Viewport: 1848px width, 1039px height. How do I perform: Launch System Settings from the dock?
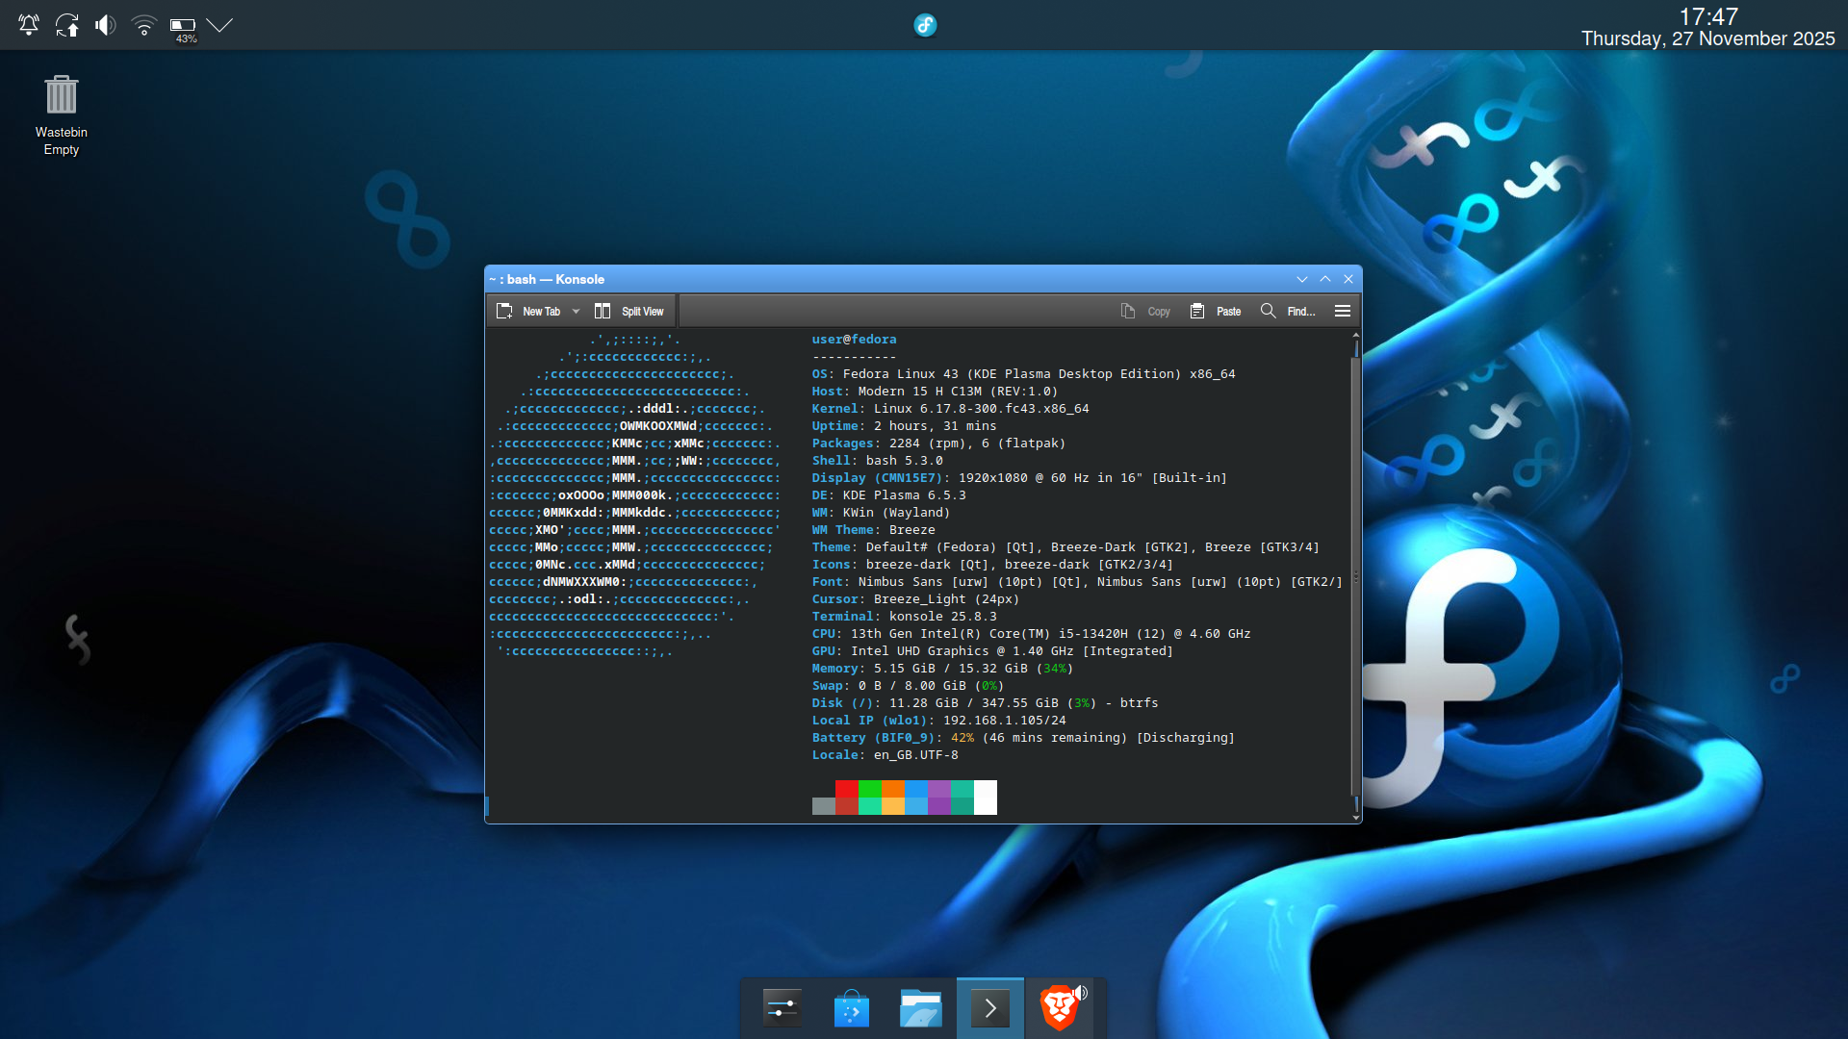pos(783,1008)
